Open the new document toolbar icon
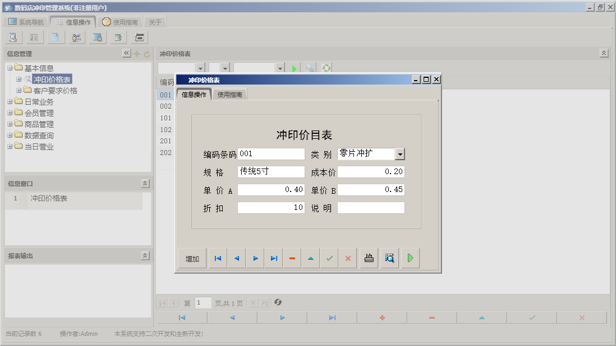 click(54, 37)
